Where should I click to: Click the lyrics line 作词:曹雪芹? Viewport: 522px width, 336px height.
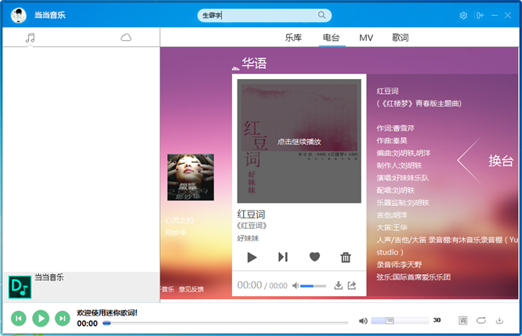[x=396, y=128]
